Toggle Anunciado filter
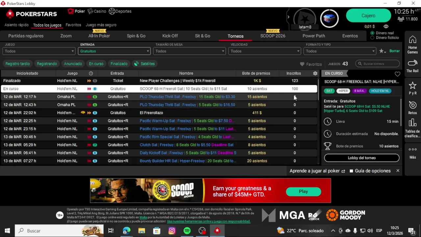The height and width of the screenshot is (237, 421). click(x=73, y=64)
